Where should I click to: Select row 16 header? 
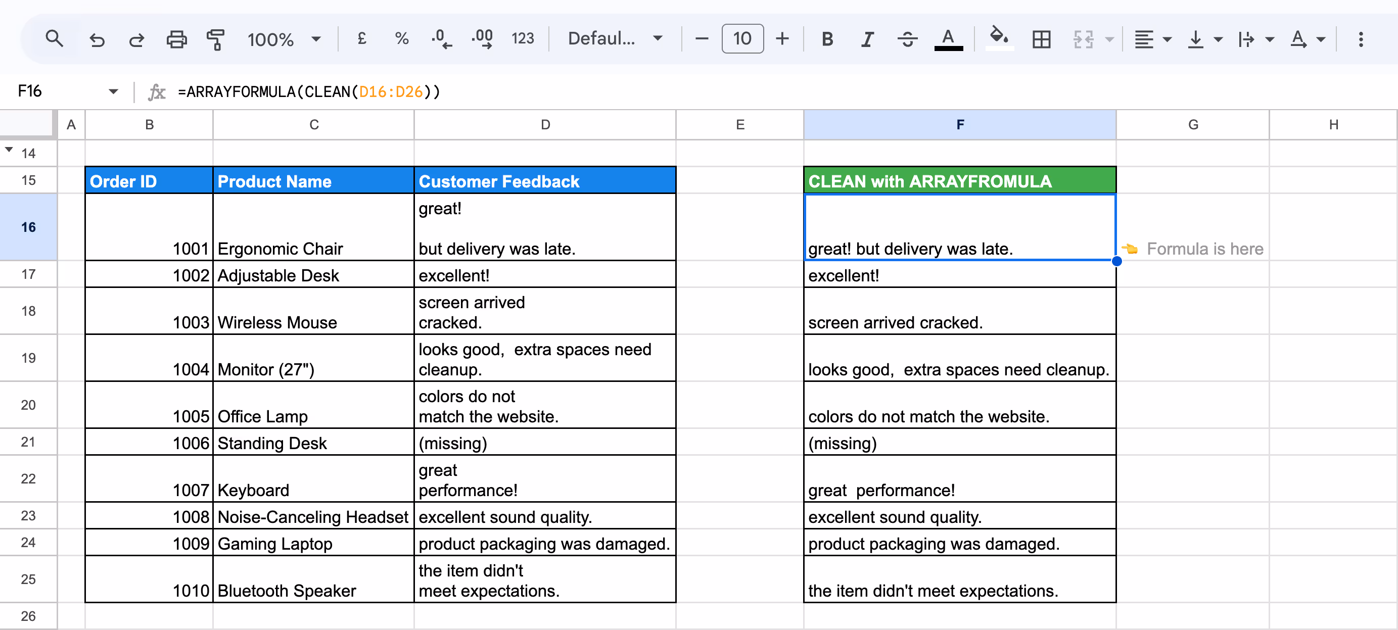tap(28, 227)
